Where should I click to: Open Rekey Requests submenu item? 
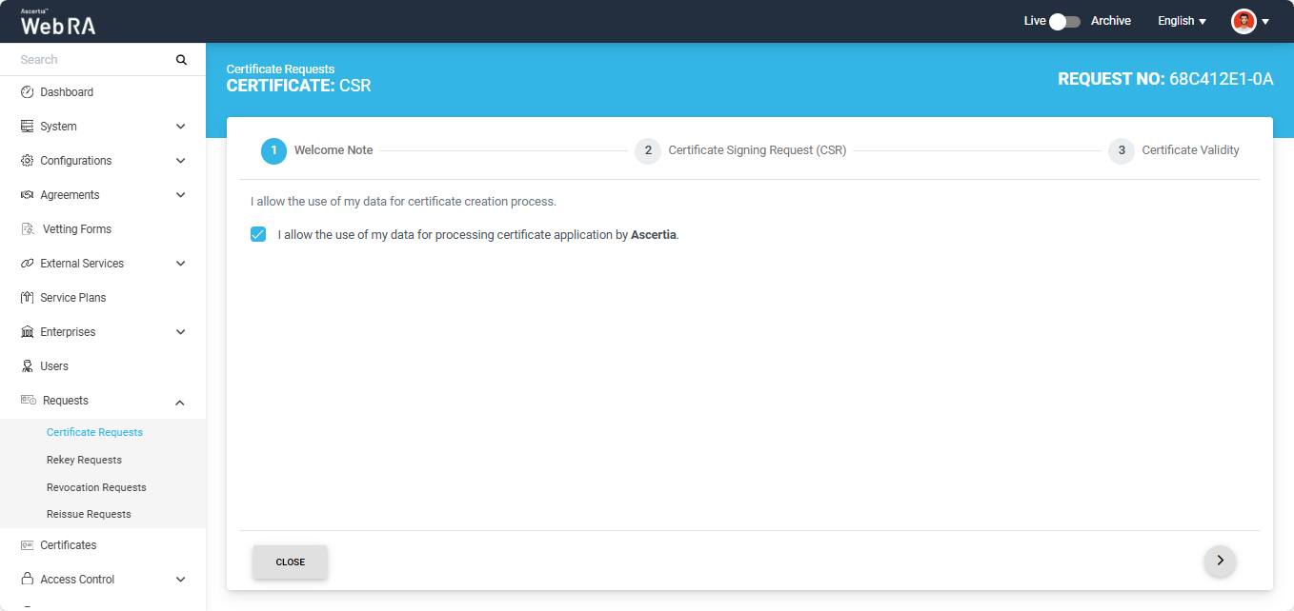pos(84,460)
